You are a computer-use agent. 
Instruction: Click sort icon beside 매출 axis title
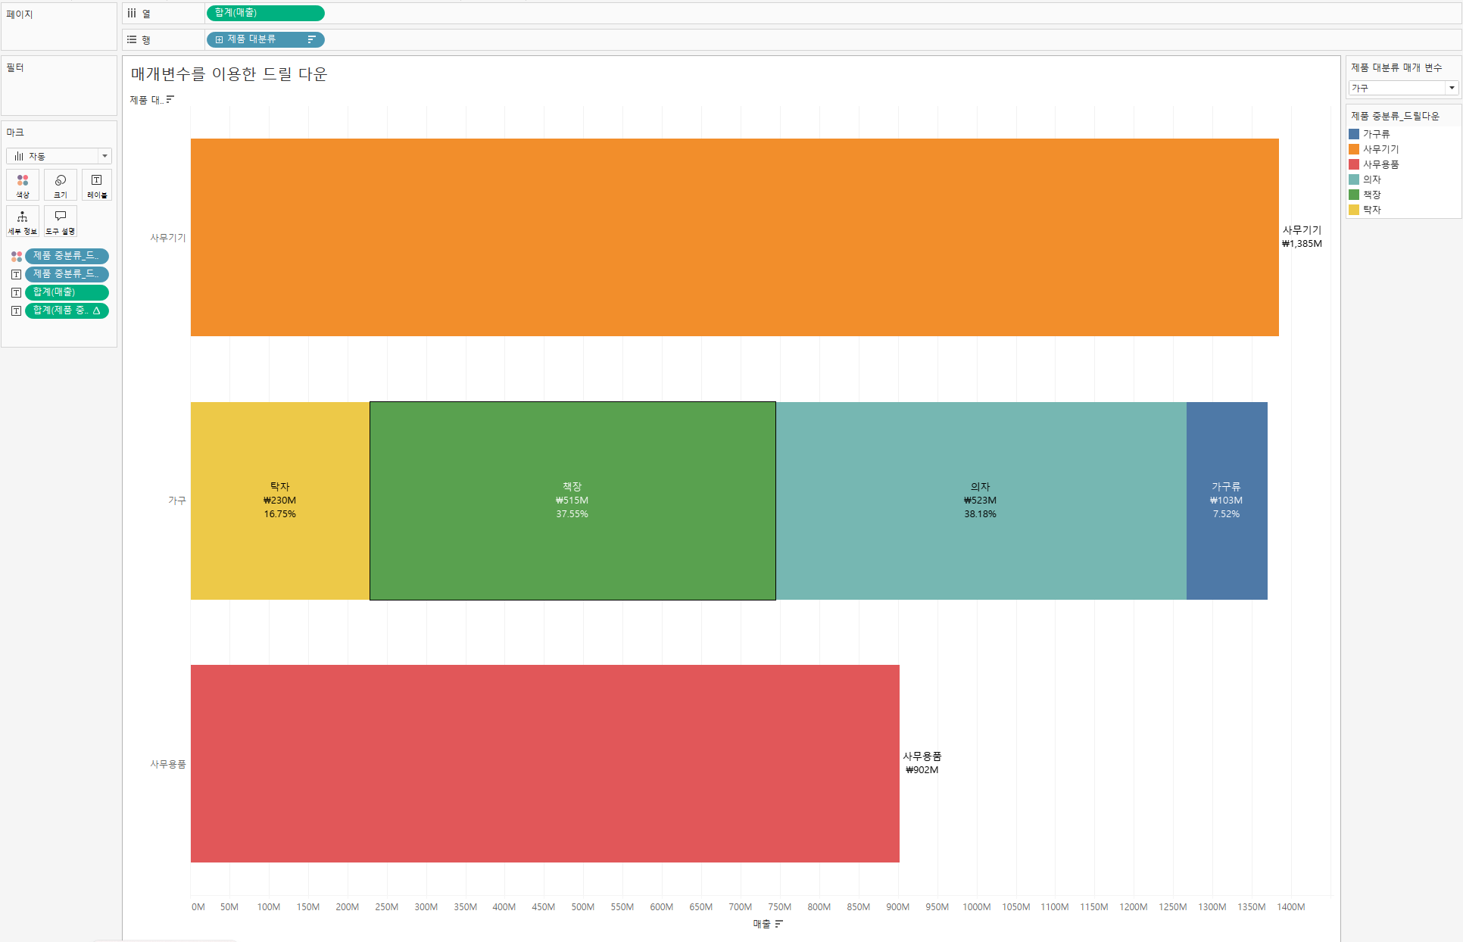[779, 924]
